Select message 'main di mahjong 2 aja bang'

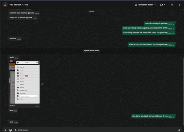(x=159, y=23)
